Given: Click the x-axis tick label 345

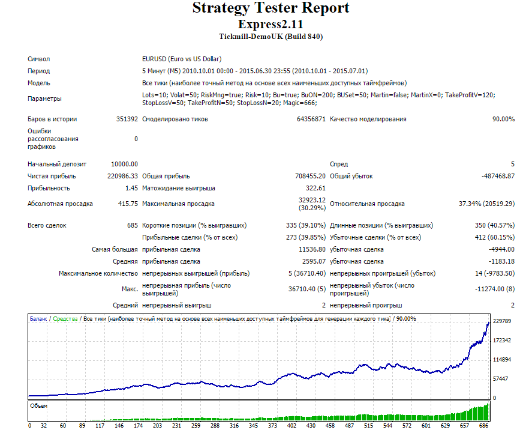Looking at the screenshot, I should (x=253, y=426).
